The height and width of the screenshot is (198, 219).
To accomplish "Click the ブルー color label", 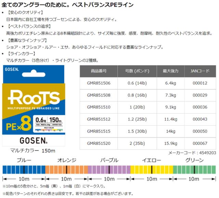I will click(24, 160).
